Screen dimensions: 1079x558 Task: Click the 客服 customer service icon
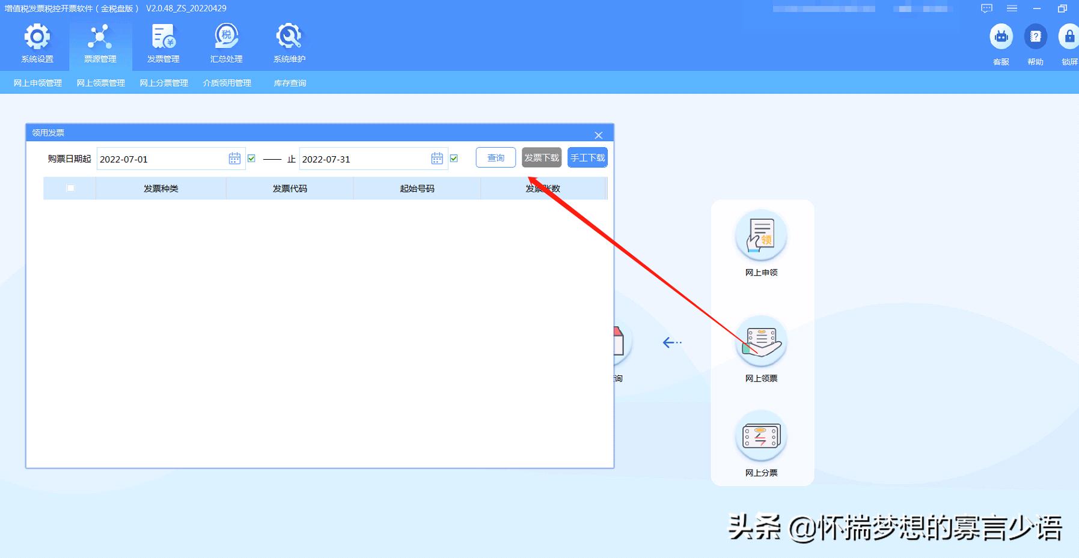click(1000, 36)
